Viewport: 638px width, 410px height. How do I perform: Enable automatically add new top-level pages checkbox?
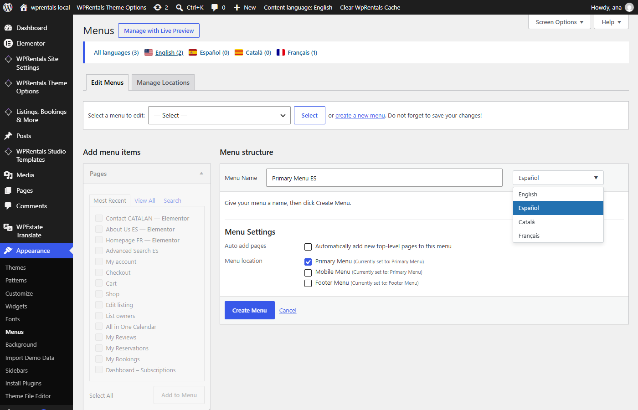[x=308, y=246]
